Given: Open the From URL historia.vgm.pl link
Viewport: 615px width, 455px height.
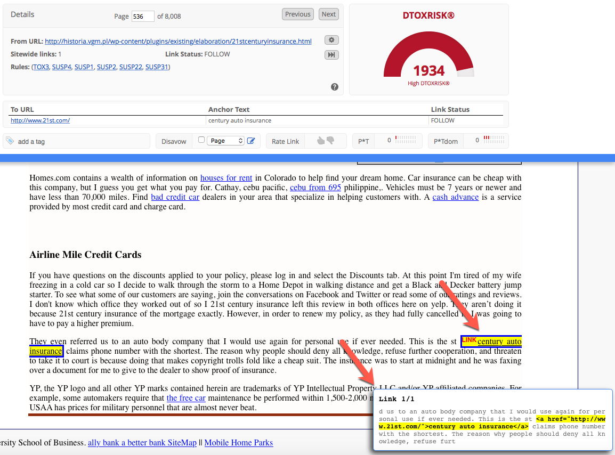Looking at the screenshot, I should (x=178, y=41).
